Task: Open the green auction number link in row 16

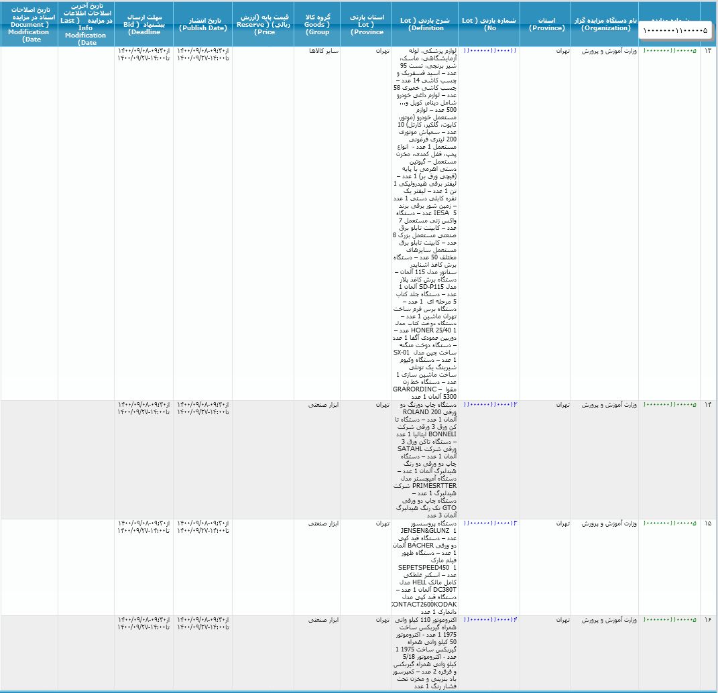Action: point(669,620)
